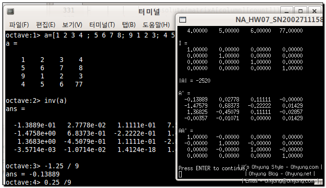Click the terminal icon in the title bar

(x=11, y=11)
